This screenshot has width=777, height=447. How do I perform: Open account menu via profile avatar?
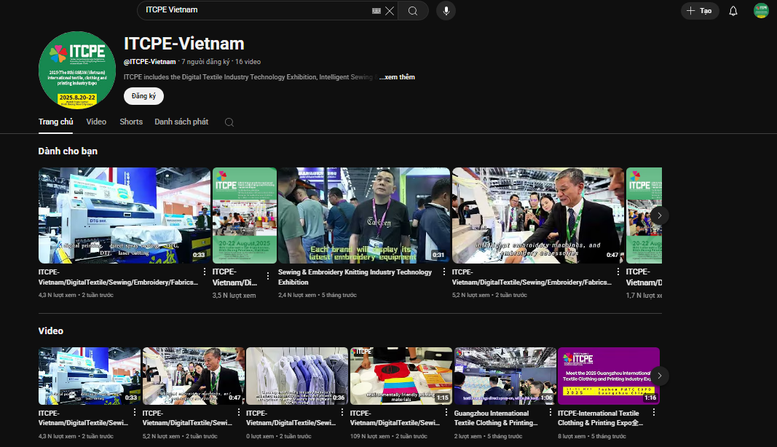point(761,11)
